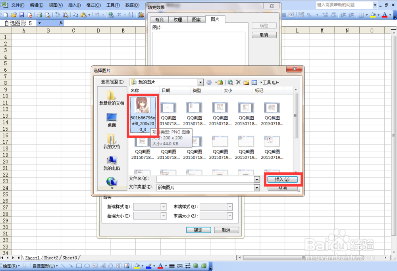The image size is (397, 271).
Task: Click the Search icon in the picture dialog
Action: point(230,82)
